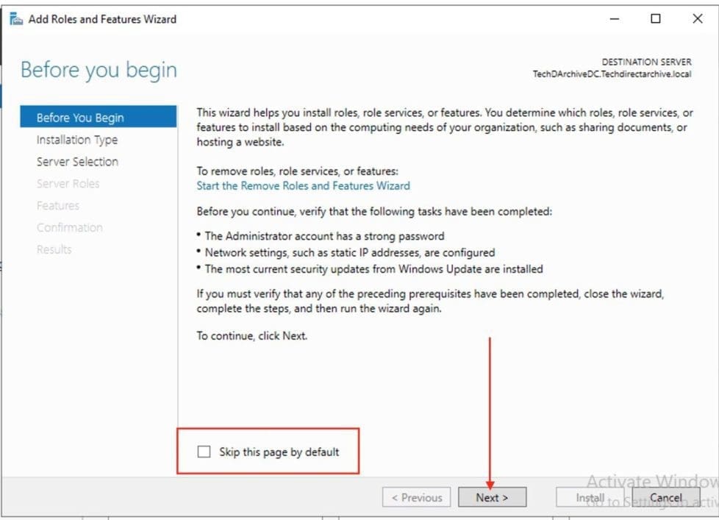
Task: Open the Server Selection step
Action: tap(77, 162)
